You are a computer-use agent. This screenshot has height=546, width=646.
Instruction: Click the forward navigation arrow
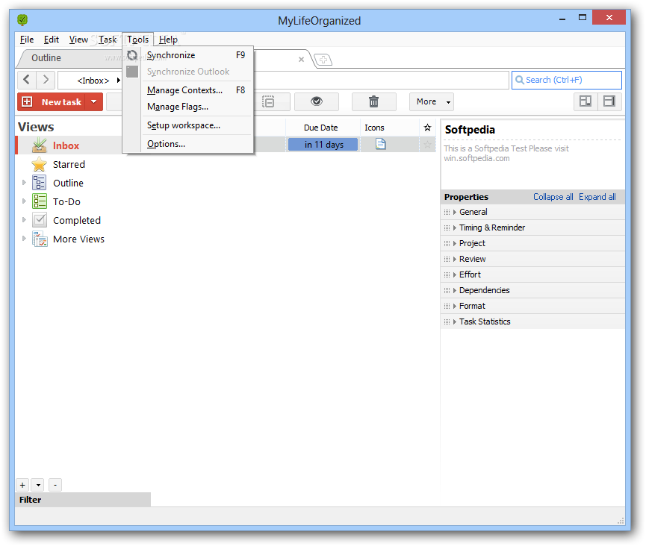tap(46, 80)
